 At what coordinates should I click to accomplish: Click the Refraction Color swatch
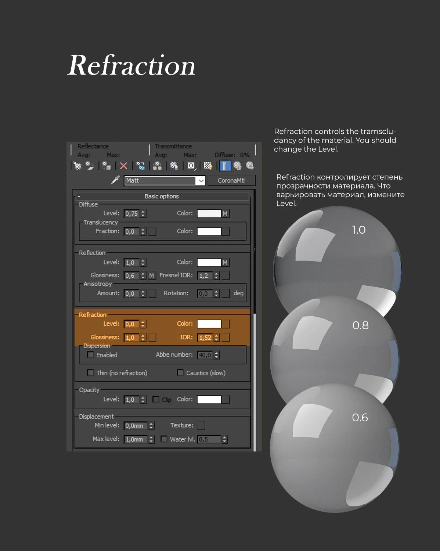click(209, 324)
